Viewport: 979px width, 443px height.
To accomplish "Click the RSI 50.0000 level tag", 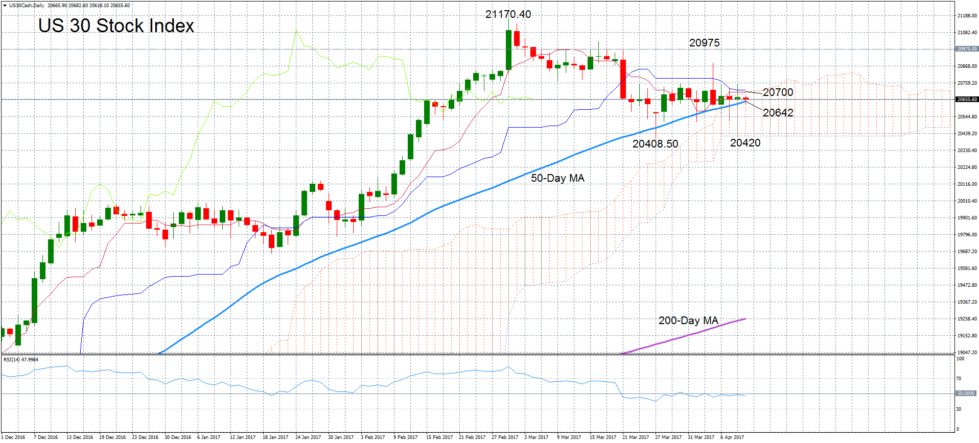I will [x=966, y=393].
